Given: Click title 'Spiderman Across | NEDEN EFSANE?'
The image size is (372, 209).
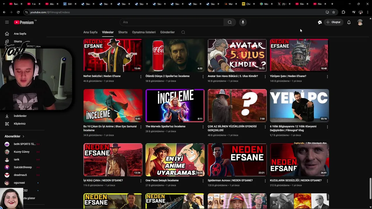Looking at the screenshot, I should [230, 181].
